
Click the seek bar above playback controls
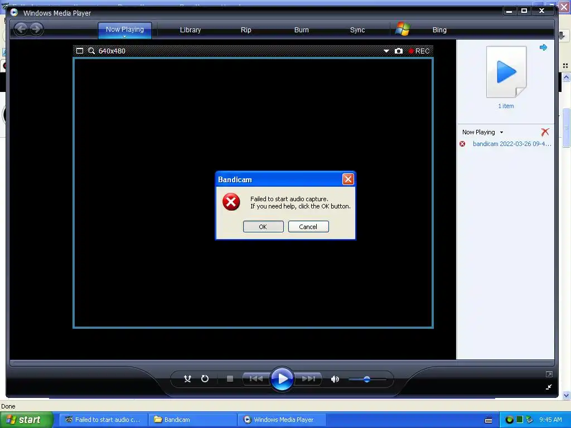(282, 363)
